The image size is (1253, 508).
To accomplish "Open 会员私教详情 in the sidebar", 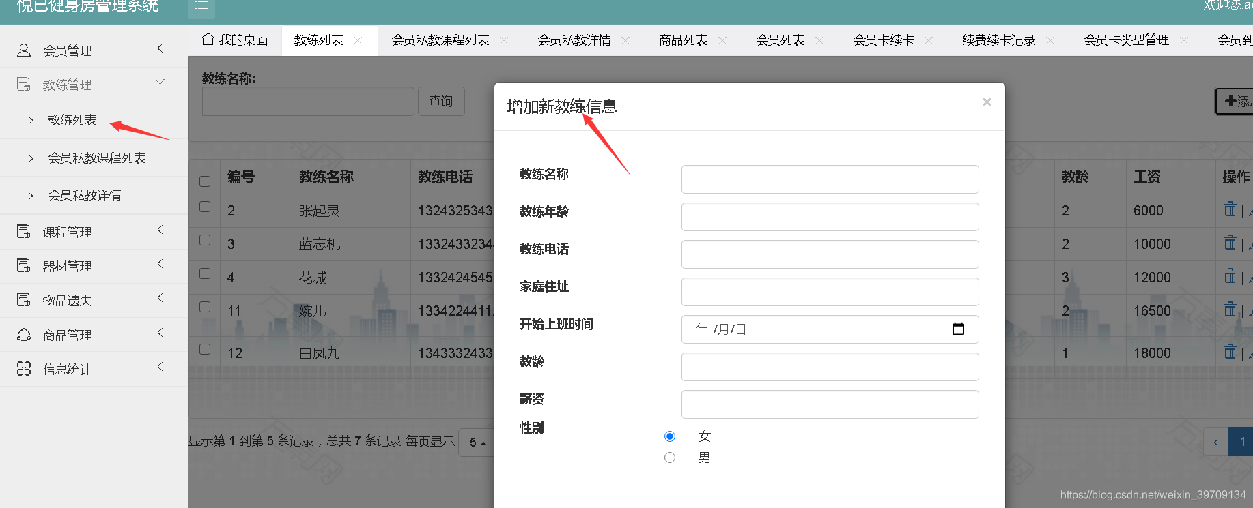I will (85, 196).
